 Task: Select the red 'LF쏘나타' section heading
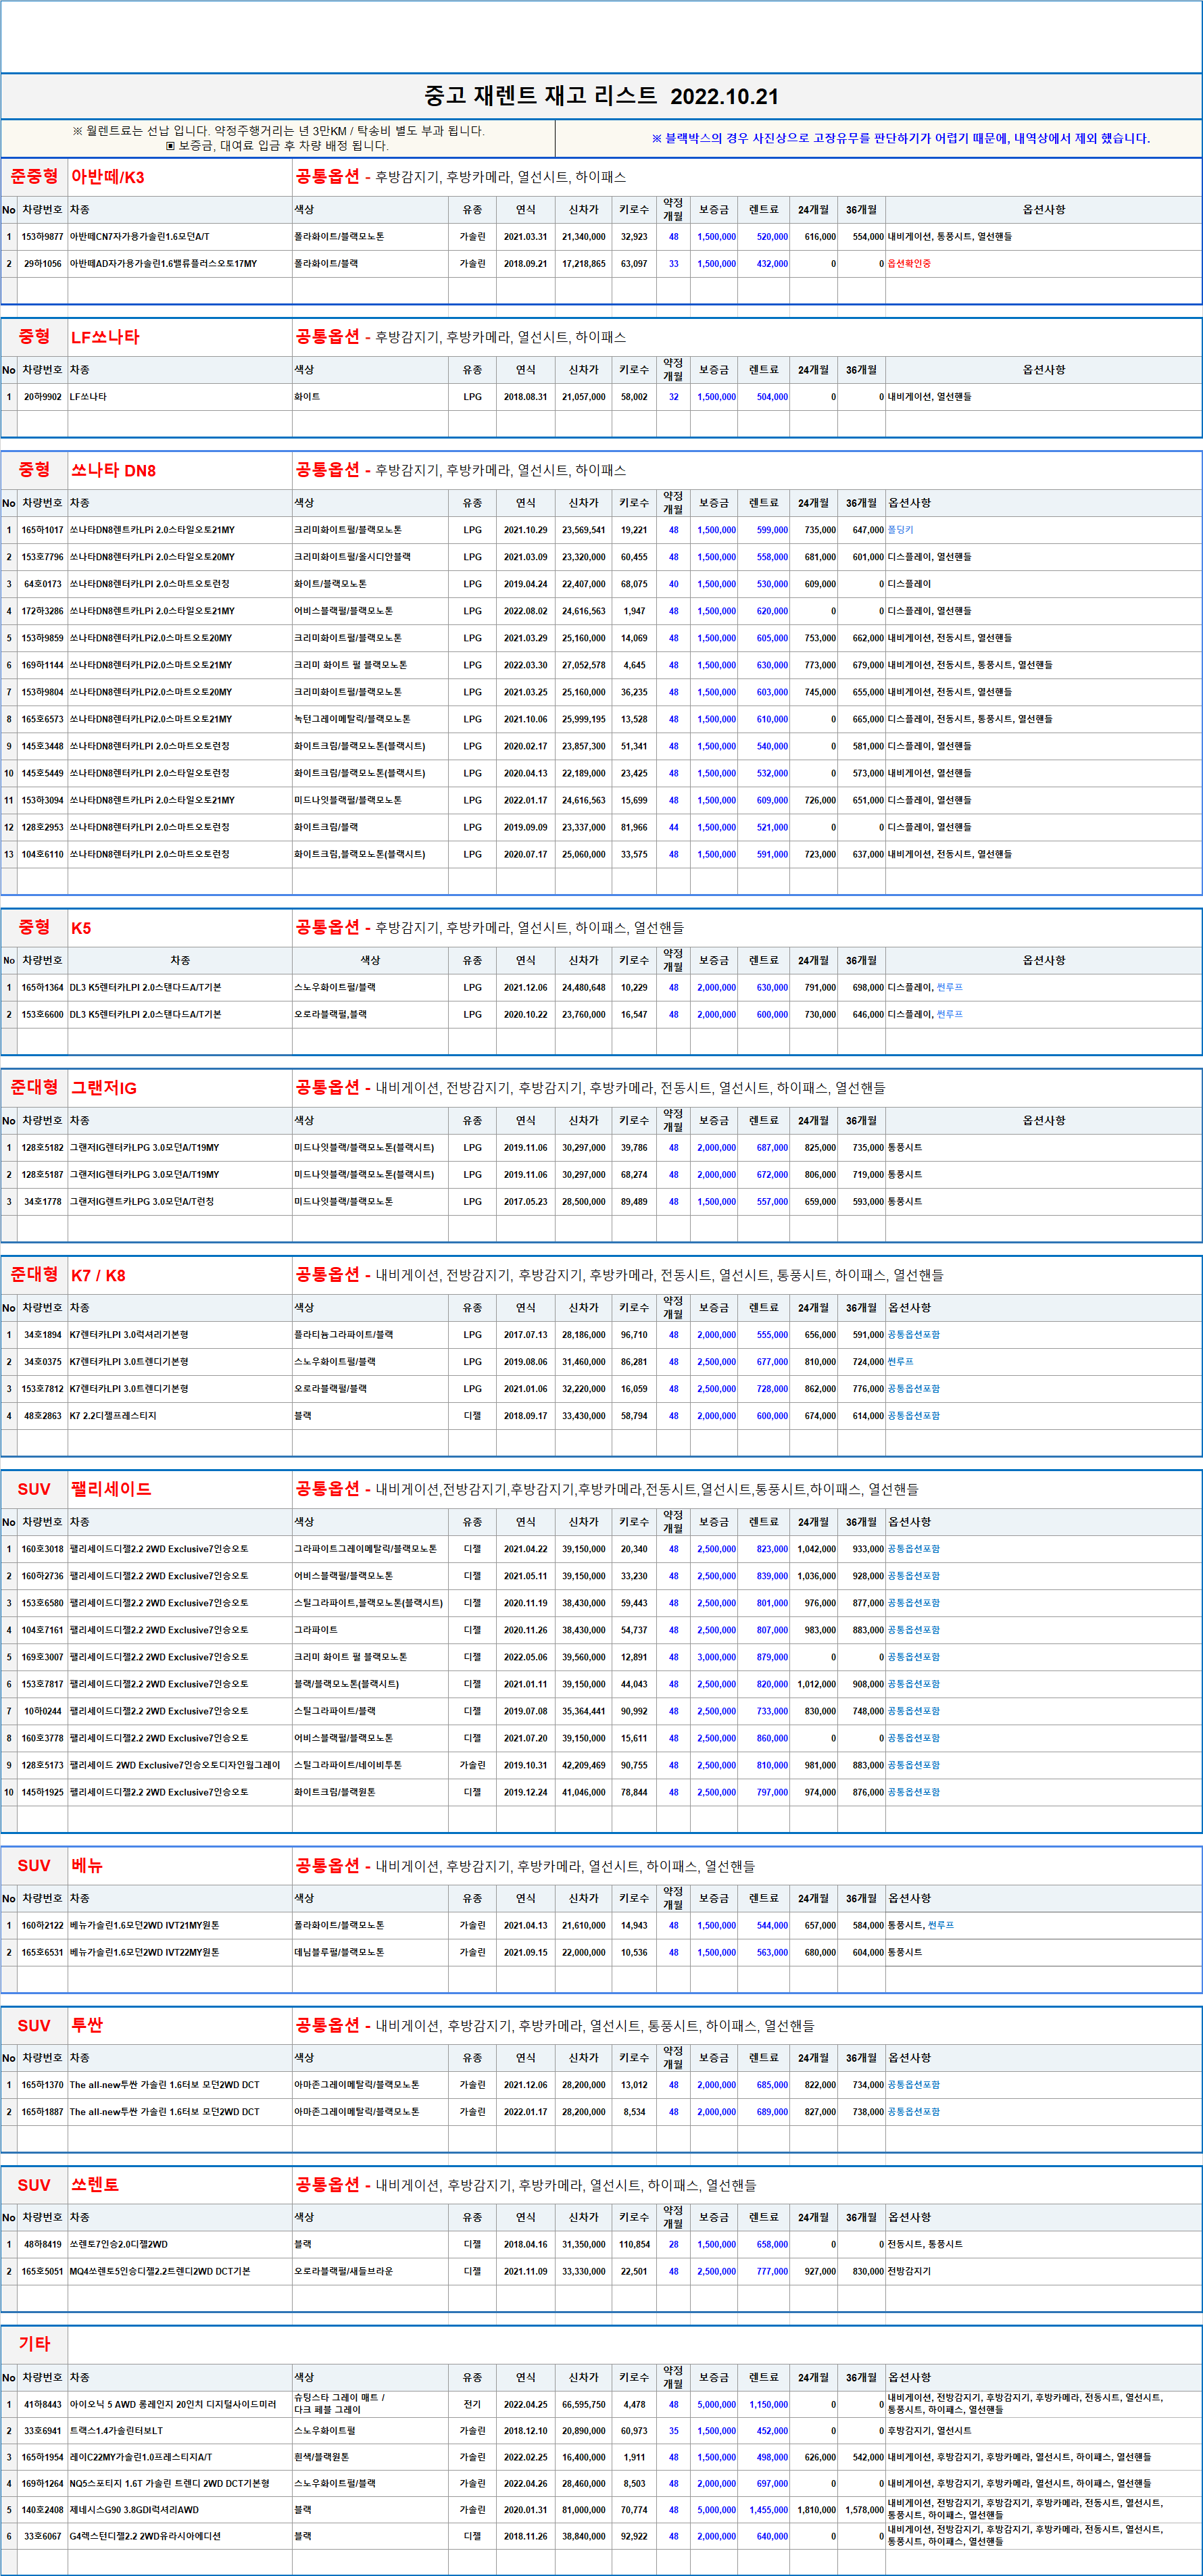tap(105, 337)
